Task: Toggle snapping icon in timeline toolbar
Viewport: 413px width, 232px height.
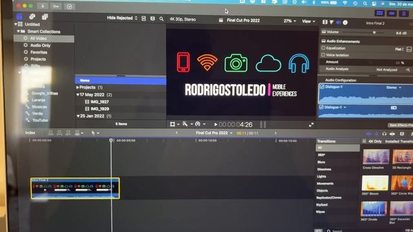Action: click(x=392, y=134)
